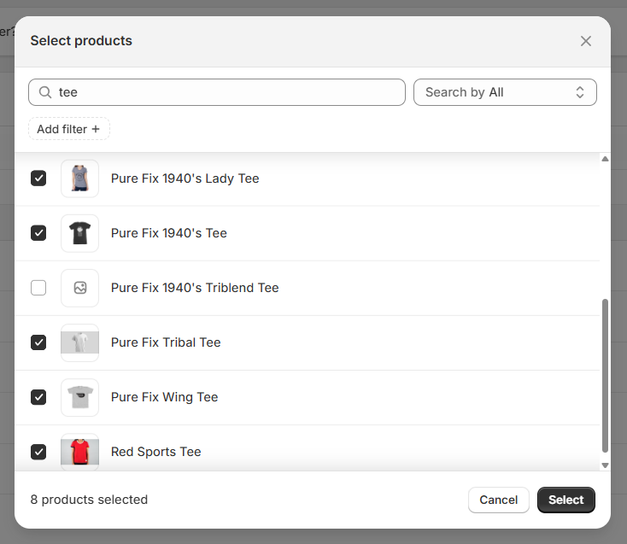The width and height of the screenshot is (627, 544).
Task: Deselect the Red Sports Tee checkbox
Action: [x=38, y=452]
